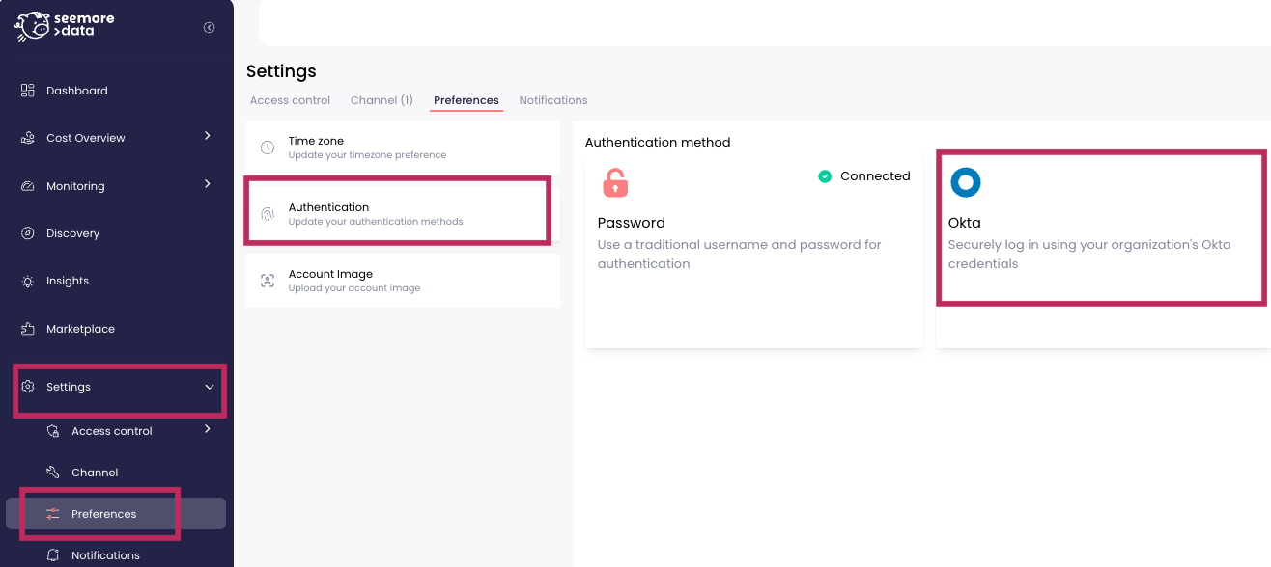Screen dimensions: 1271x567
Task: Switch to the Notifications tab
Action: [x=553, y=100]
